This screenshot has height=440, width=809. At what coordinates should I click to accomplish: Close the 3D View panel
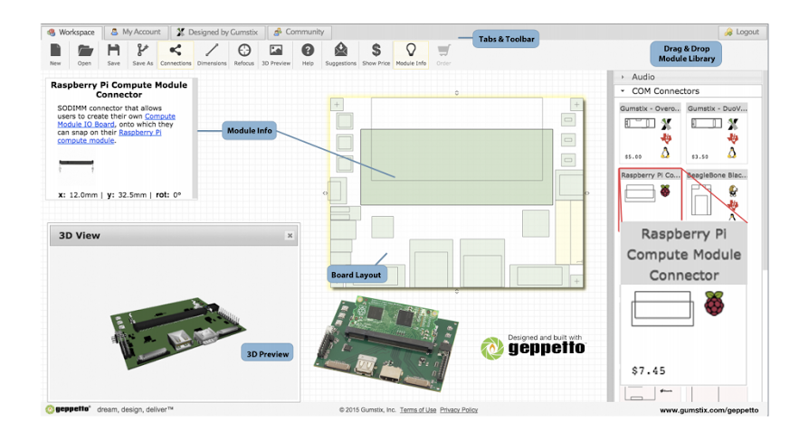coord(290,236)
